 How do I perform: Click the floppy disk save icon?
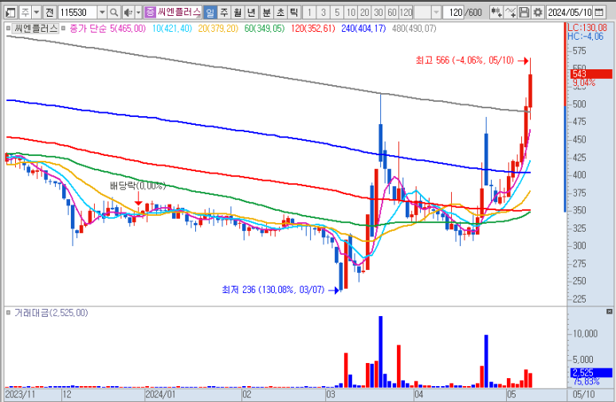[524, 13]
